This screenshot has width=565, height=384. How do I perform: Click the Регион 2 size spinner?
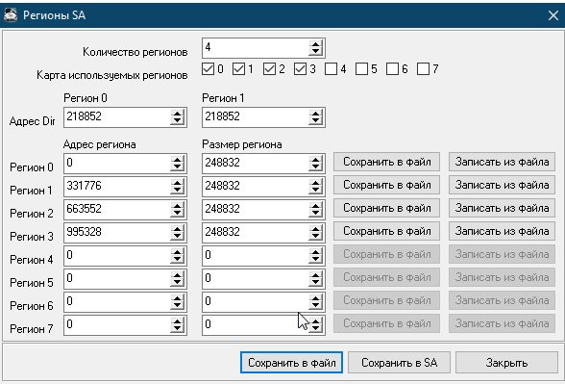[315, 210]
